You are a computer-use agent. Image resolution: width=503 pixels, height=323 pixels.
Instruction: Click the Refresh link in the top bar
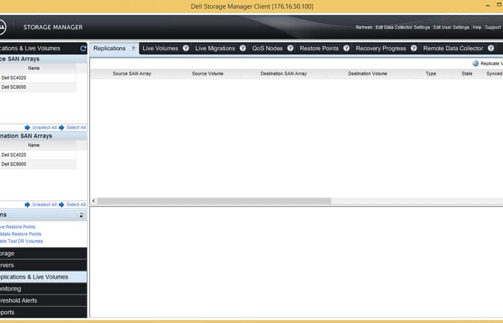pyautogui.click(x=364, y=27)
